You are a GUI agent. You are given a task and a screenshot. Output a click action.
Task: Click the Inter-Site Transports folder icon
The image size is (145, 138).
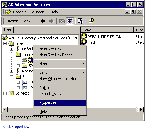pos(18,55)
